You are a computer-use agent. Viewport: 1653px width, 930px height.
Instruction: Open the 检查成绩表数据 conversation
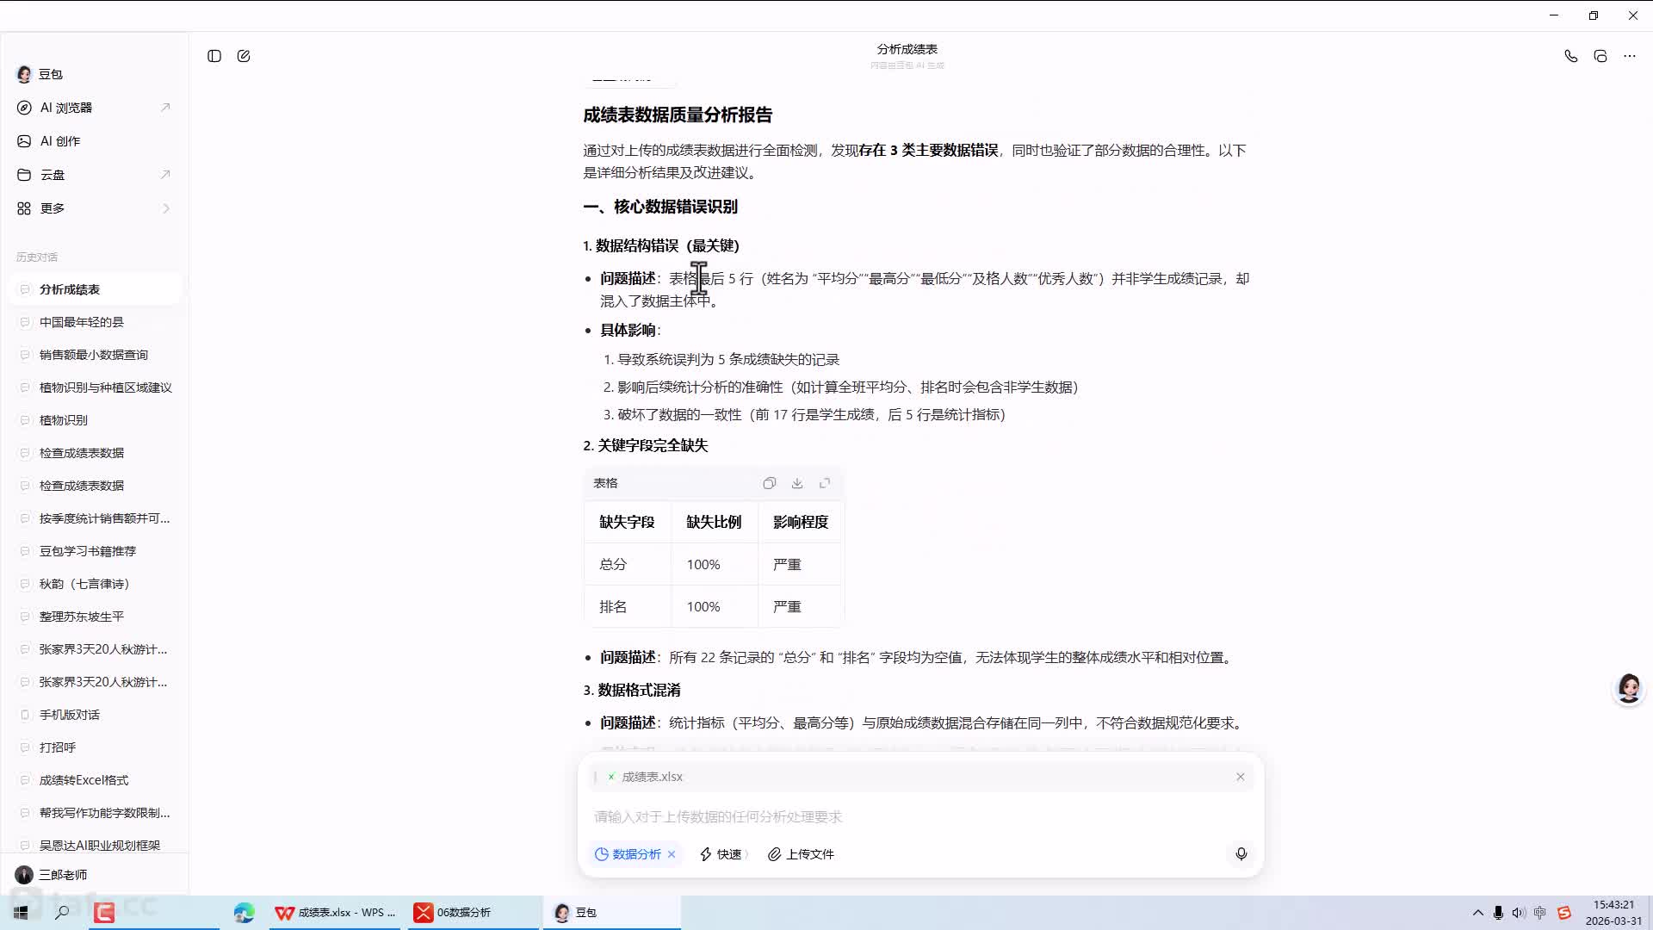tap(82, 452)
